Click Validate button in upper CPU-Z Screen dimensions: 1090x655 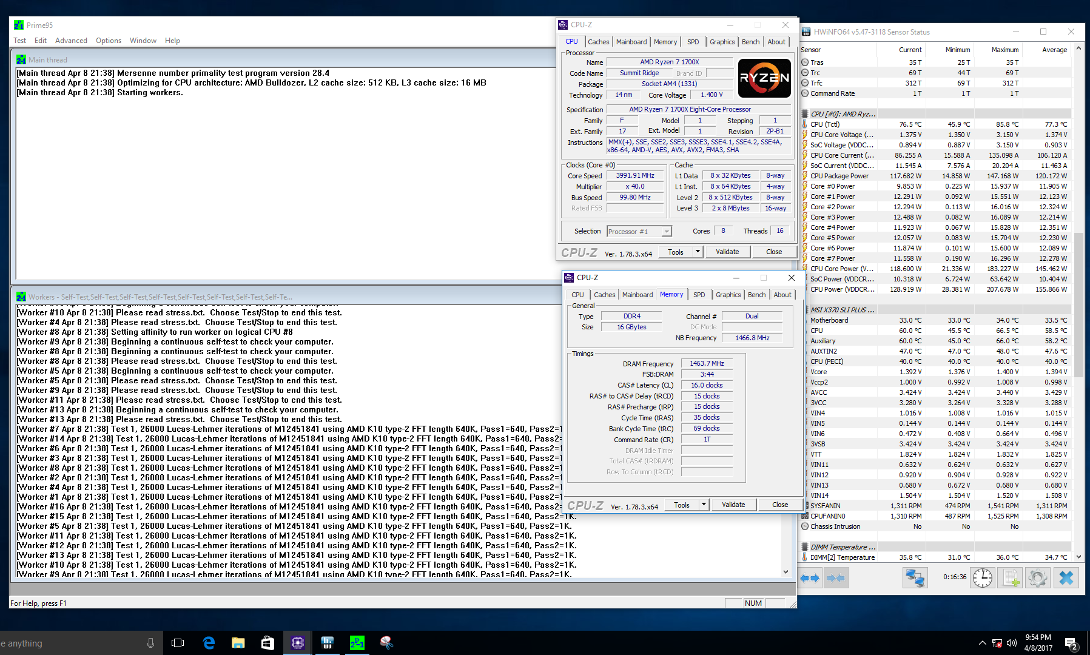pos(727,252)
